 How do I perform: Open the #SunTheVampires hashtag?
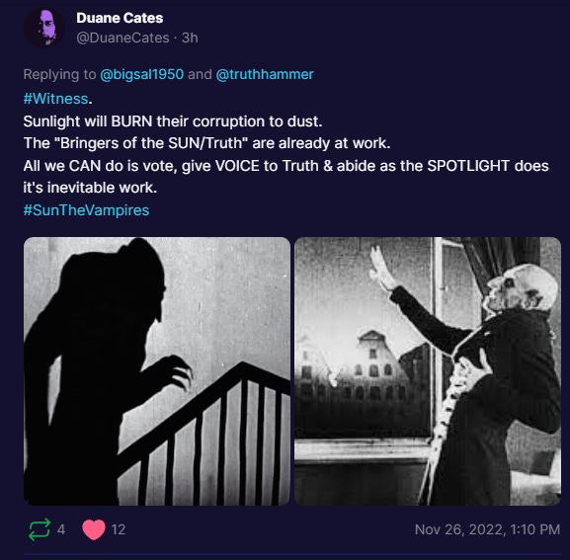click(86, 210)
